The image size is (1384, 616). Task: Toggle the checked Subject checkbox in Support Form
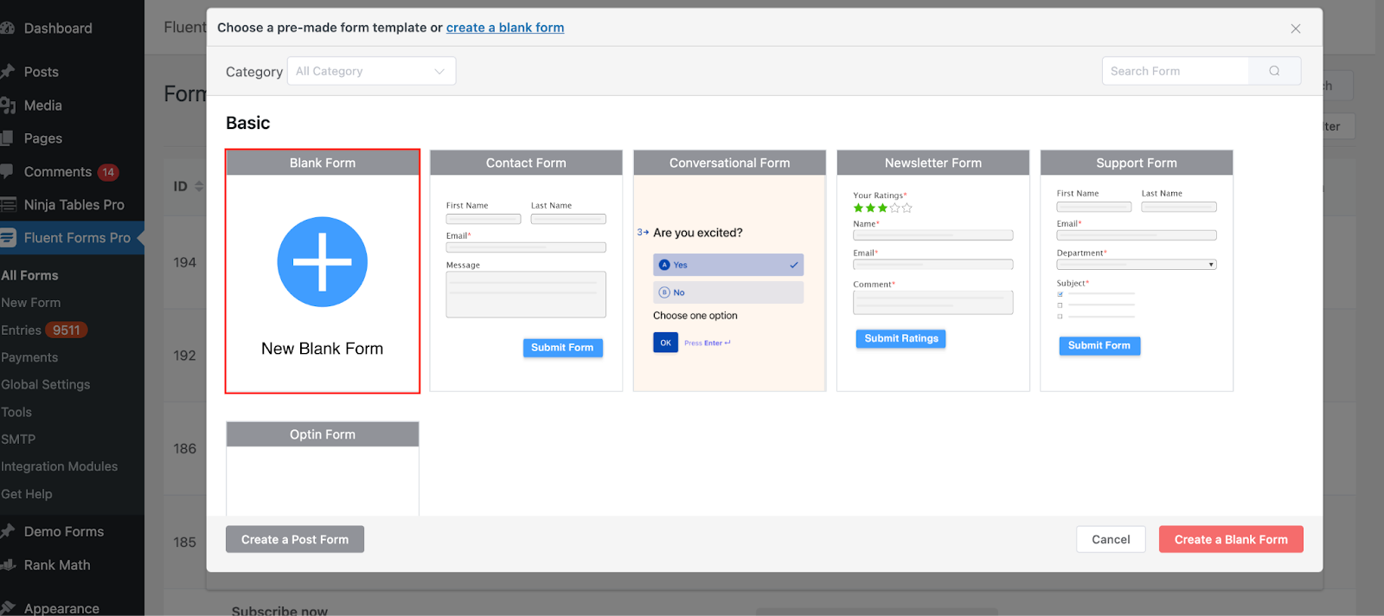pos(1060,294)
